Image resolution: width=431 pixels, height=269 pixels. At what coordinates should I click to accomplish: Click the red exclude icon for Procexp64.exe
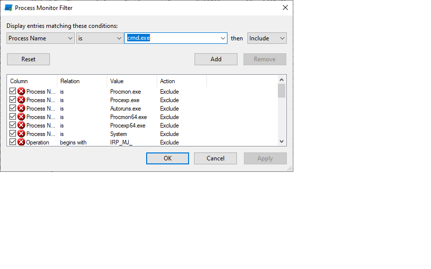click(x=21, y=126)
